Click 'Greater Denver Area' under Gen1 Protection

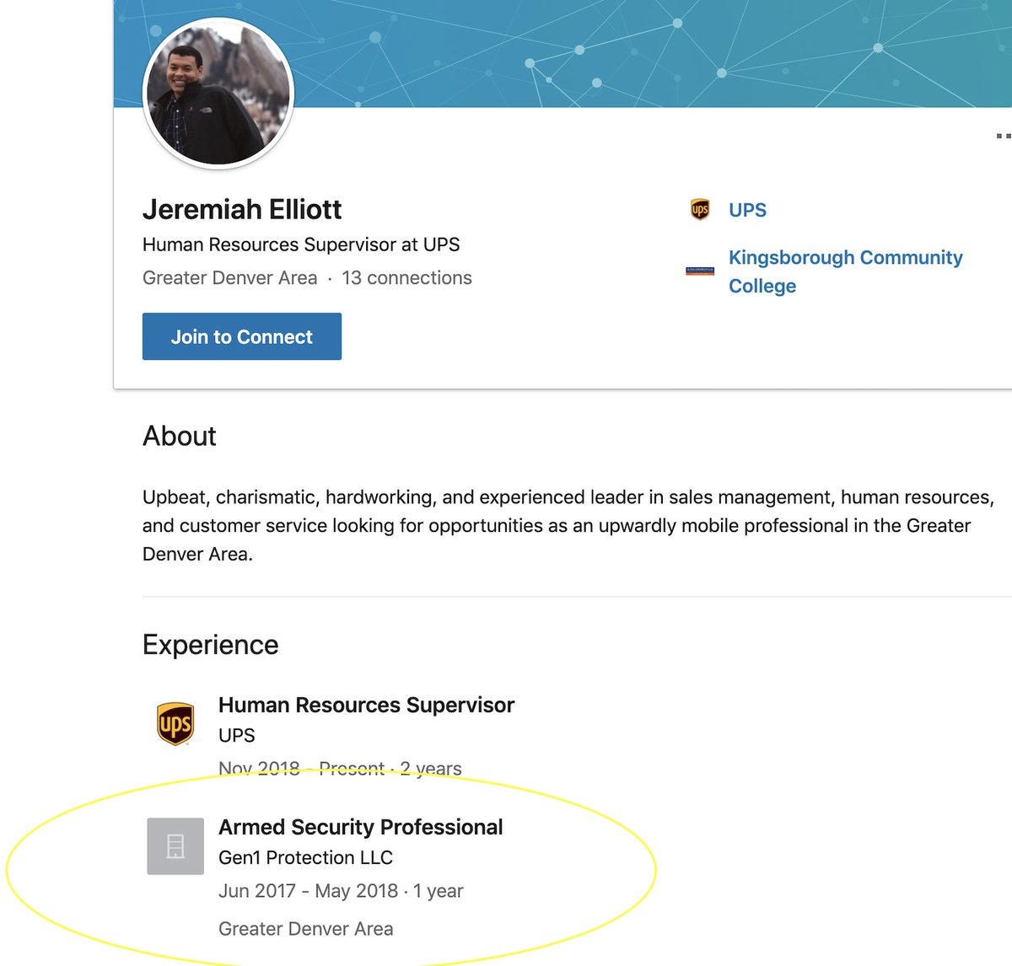(x=306, y=929)
